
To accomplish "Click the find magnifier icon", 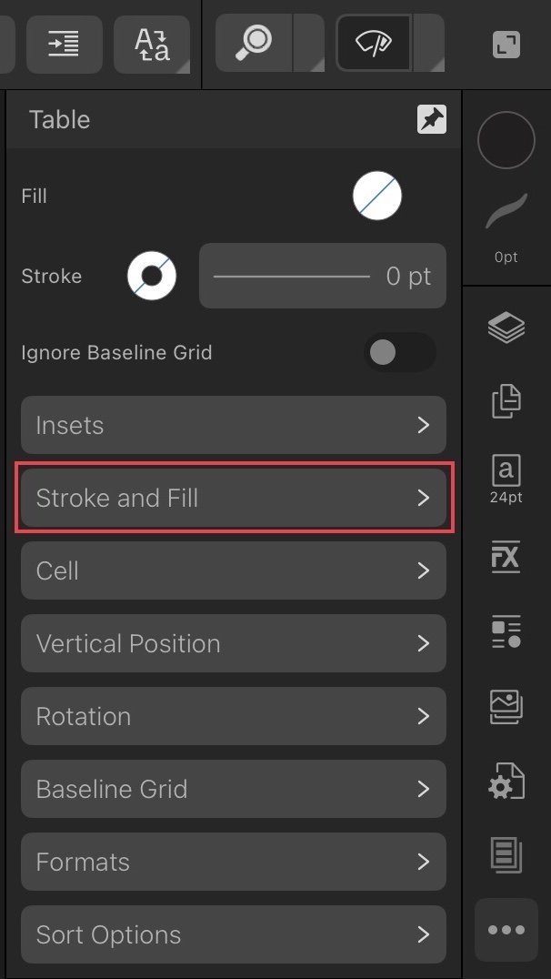I will (254, 44).
